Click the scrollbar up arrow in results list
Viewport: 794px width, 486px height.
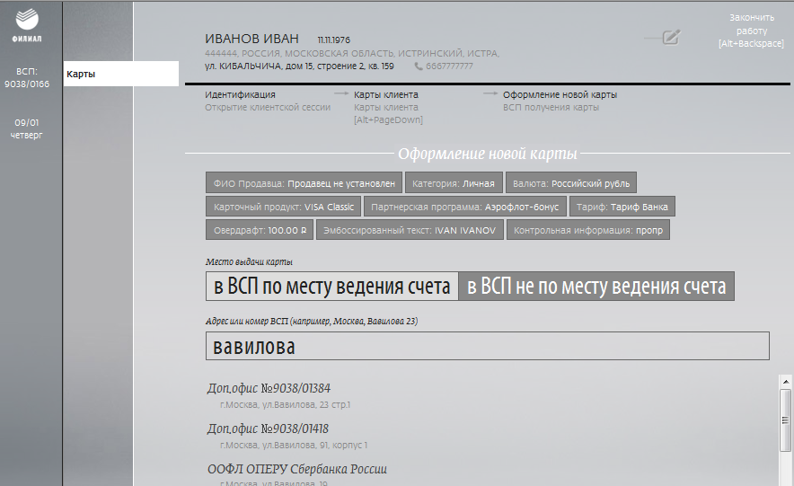(785, 382)
